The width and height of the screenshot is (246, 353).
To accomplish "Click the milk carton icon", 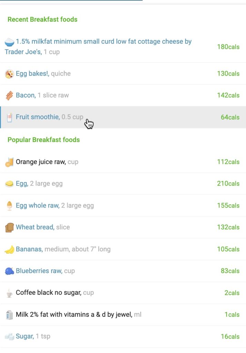I will pyautogui.click(x=10, y=315).
